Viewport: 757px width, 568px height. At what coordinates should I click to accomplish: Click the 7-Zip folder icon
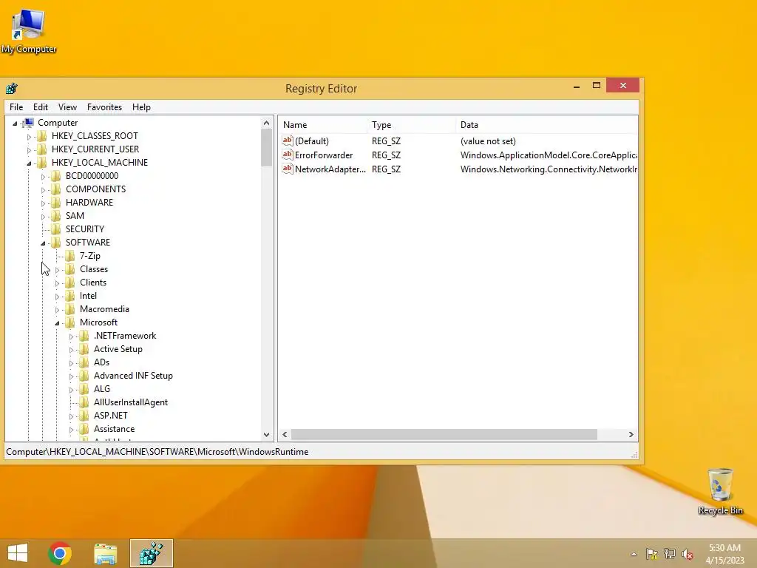tap(70, 255)
